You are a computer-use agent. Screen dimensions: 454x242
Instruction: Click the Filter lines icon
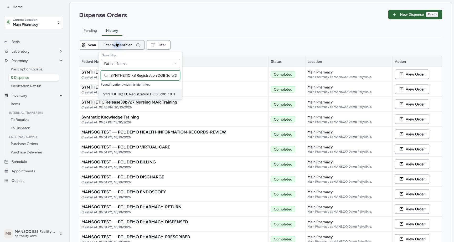click(153, 45)
